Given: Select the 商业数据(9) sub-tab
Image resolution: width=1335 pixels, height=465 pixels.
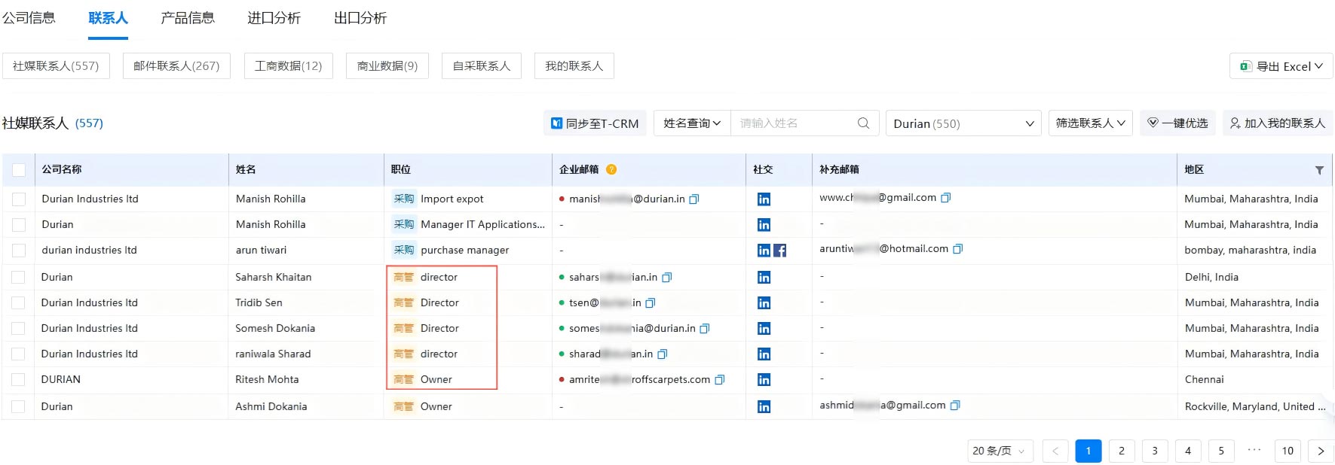Looking at the screenshot, I should click(387, 66).
